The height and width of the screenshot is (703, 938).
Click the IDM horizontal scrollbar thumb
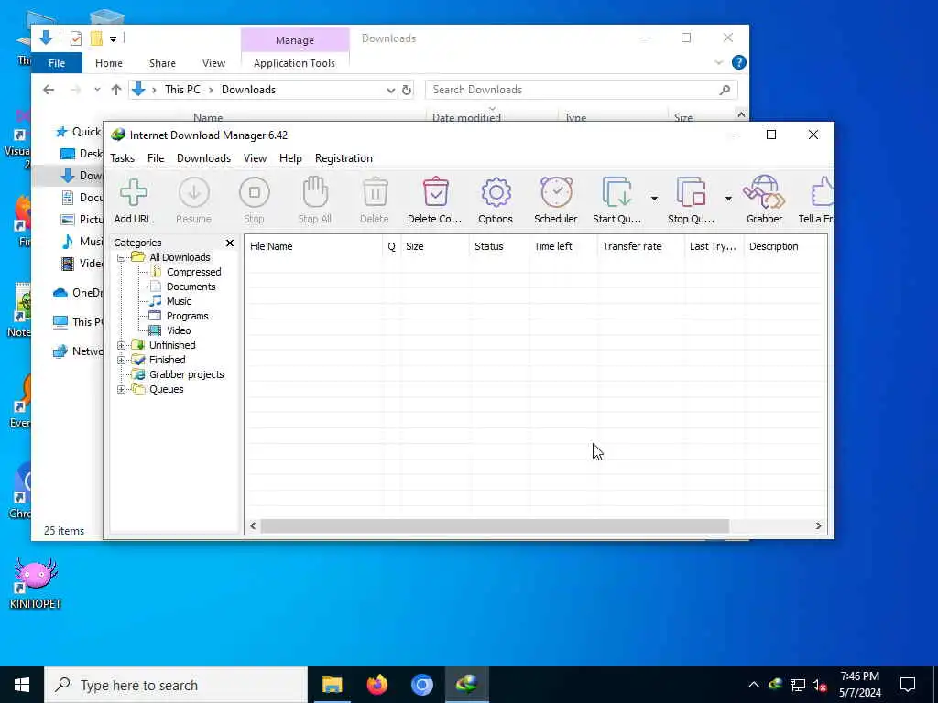point(495,526)
